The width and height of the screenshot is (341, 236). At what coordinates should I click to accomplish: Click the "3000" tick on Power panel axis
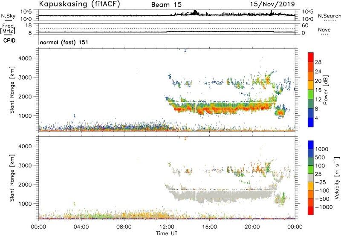(x=25, y=78)
